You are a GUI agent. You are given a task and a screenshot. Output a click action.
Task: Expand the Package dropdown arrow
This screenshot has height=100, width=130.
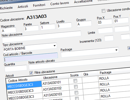[x=116, y=50]
